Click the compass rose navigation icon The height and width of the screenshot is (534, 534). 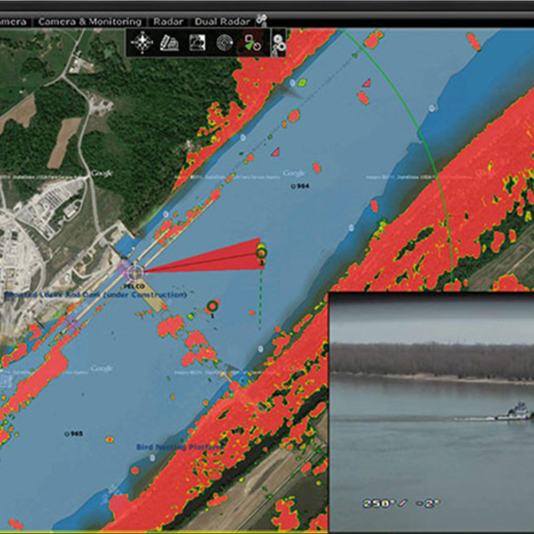pyautogui.click(x=142, y=43)
